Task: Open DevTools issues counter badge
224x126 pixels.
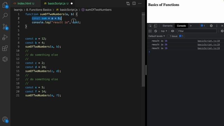Action: (x=203, y=26)
